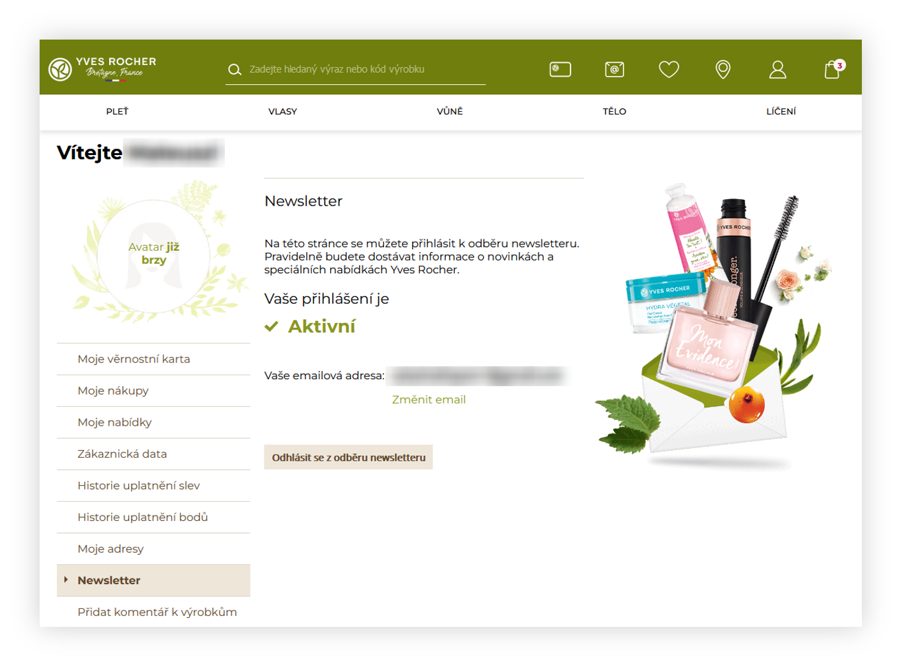Open the wishlist heart icon
The height and width of the screenshot is (669, 897).
tap(669, 69)
